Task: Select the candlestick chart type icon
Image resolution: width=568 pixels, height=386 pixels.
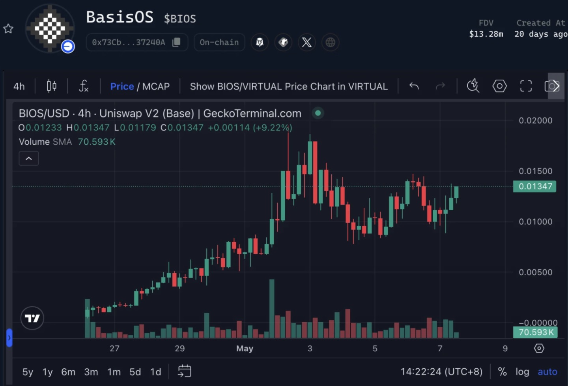Action: (x=51, y=86)
